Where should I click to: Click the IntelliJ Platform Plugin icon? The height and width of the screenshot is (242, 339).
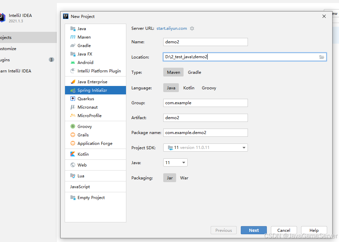click(x=73, y=71)
